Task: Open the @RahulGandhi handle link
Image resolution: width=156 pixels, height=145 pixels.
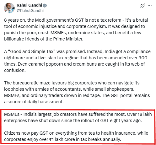Action: click(30, 11)
